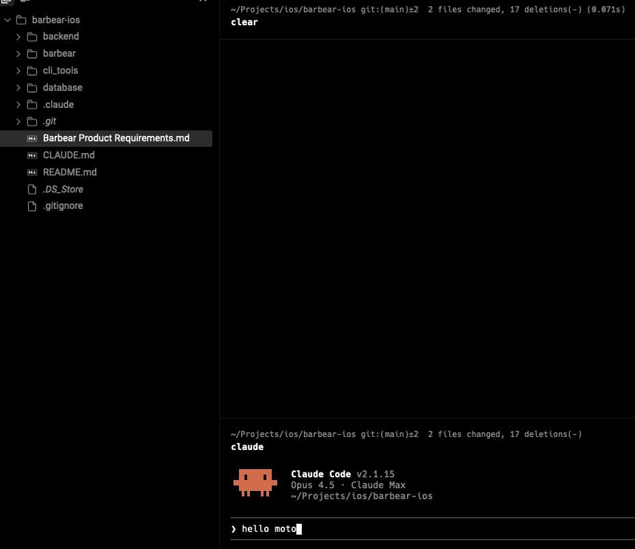Click the markdown icon beside Barbear Product Requirements.md
This screenshot has width=635, height=549.
coord(32,139)
